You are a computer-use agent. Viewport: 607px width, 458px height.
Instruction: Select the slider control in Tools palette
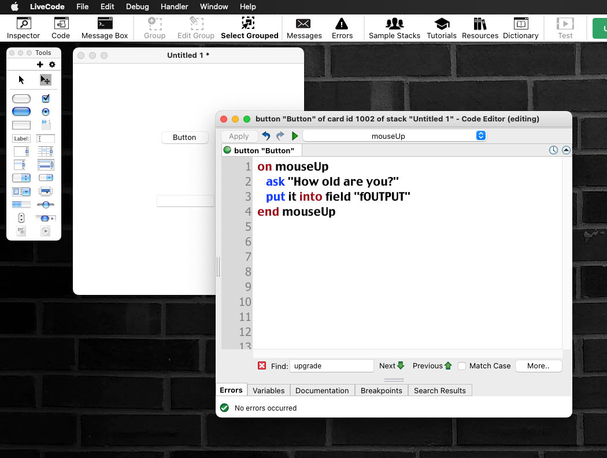(46, 205)
